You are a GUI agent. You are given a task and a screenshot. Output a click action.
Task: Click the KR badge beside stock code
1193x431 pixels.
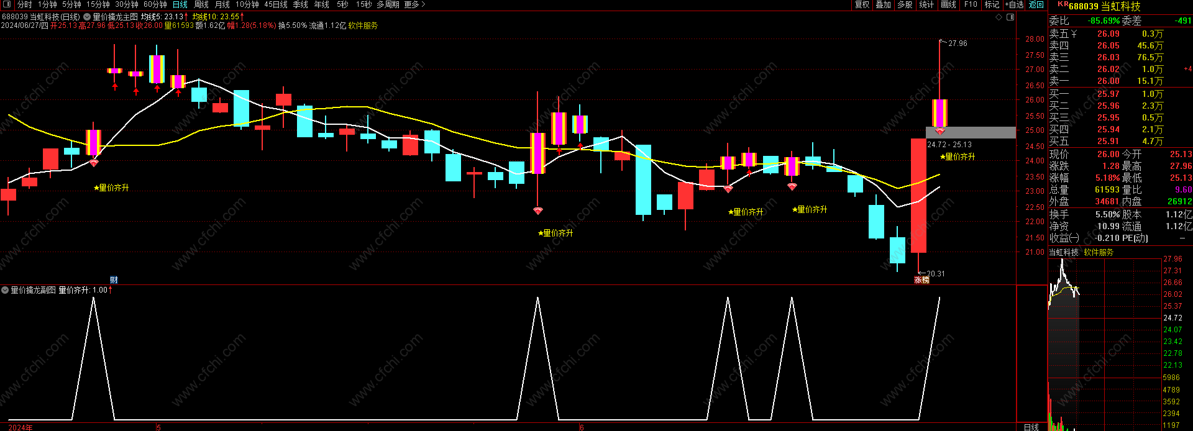[x=1063, y=4]
